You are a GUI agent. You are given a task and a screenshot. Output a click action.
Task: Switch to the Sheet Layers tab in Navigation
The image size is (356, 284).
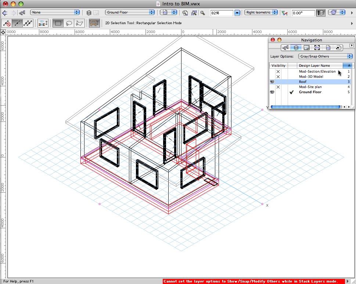tap(306, 47)
